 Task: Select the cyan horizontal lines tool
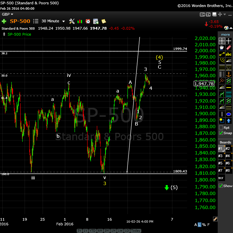click(228, 94)
